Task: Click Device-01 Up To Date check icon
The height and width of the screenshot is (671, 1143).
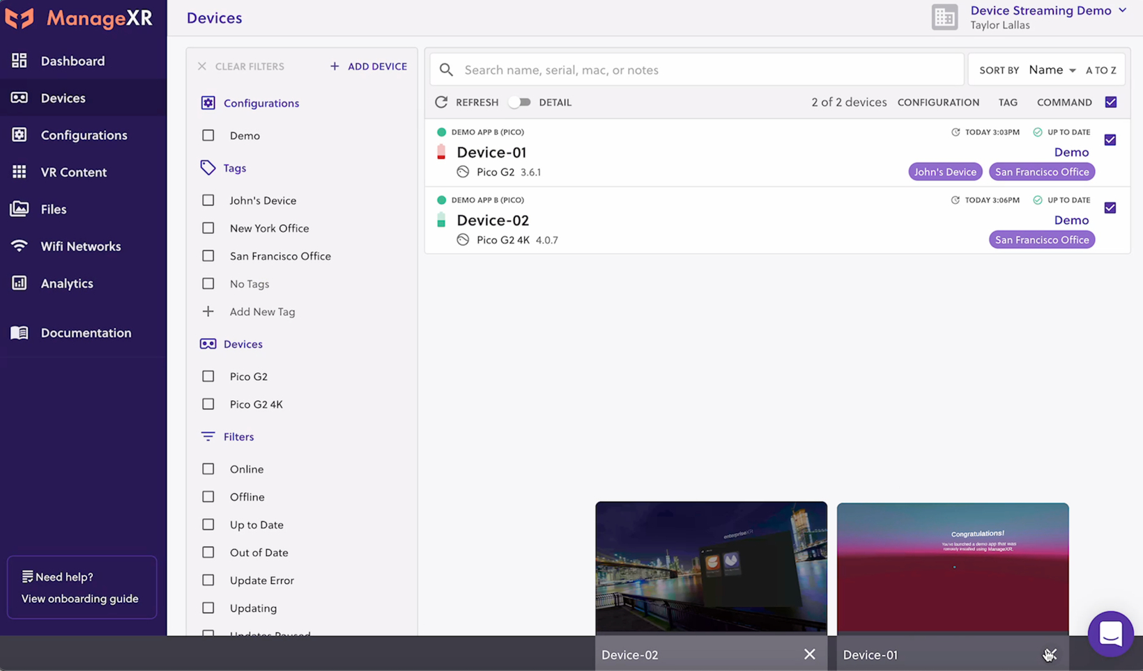Action: pos(1038,132)
